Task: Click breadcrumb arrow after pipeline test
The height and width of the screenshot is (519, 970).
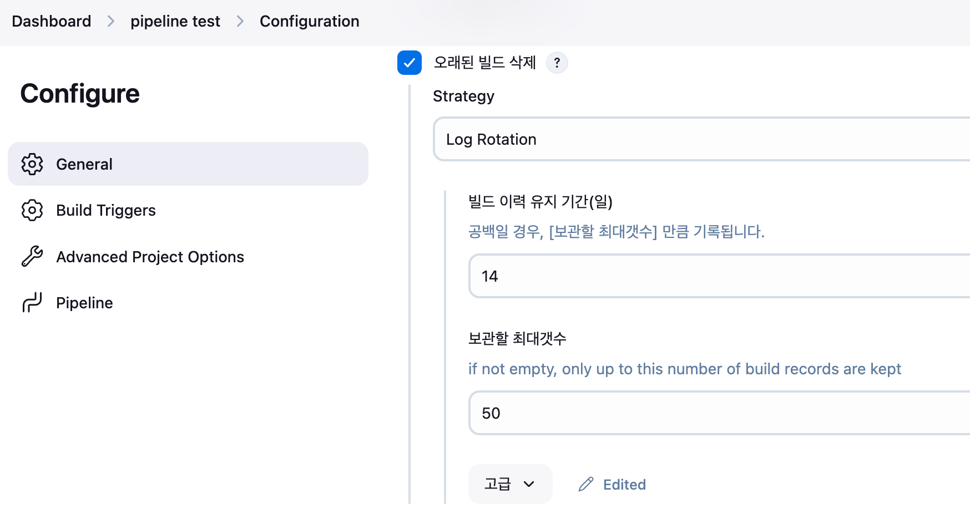Action: pyautogui.click(x=240, y=22)
